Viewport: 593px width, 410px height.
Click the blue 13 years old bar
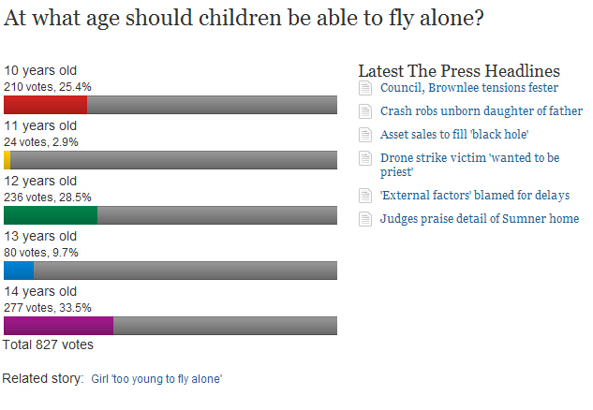(x=19, y=271)
